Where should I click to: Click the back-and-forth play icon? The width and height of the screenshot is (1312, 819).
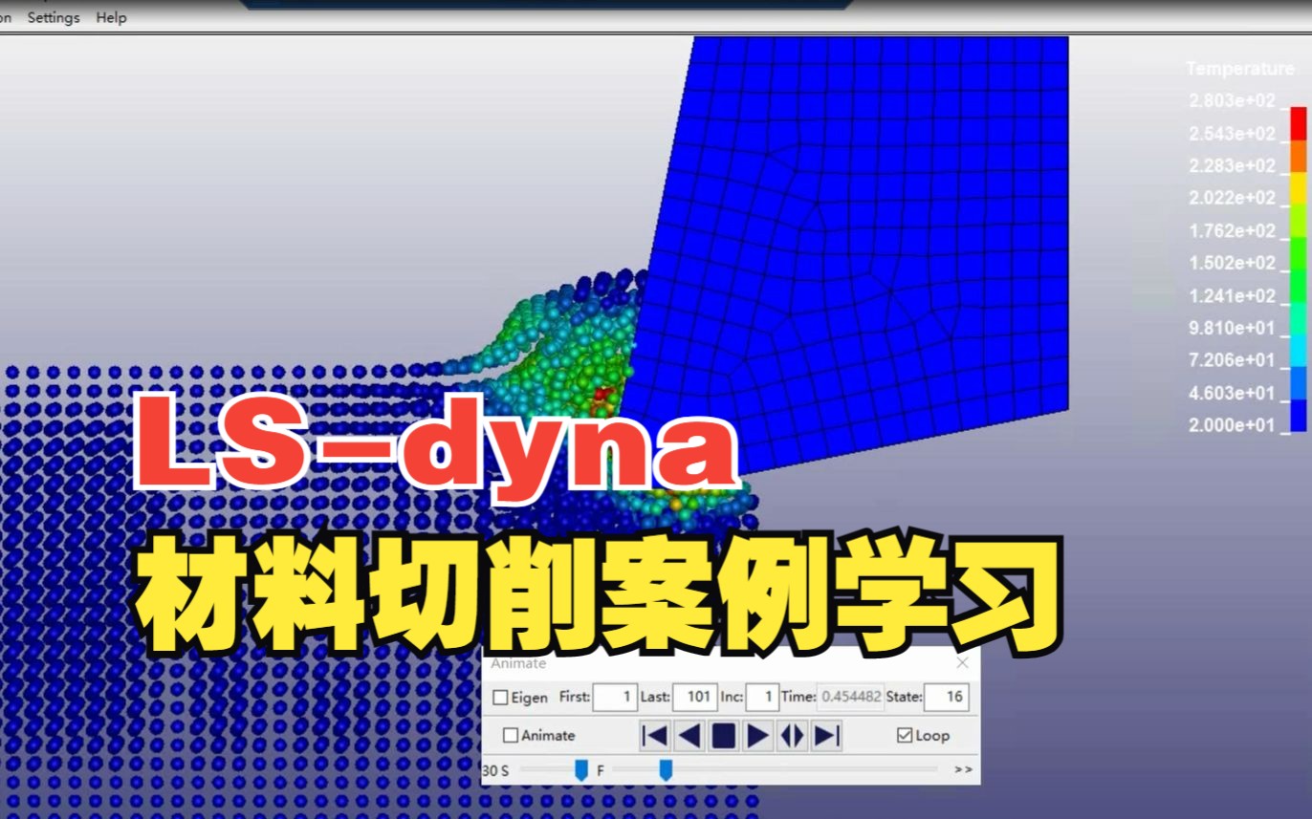tap(792, 735)
